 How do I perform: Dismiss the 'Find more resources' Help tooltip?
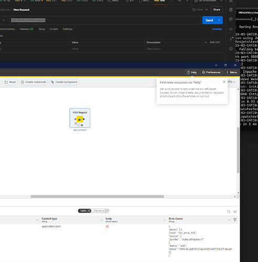224,82
